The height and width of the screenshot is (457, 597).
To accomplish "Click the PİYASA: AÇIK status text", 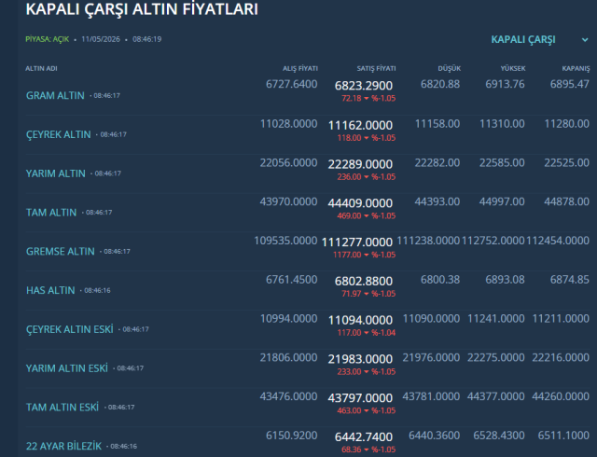I will pyautogui.click(x=48, y=39).
